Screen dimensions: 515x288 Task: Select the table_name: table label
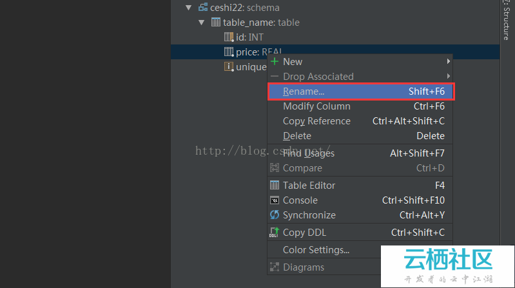coord(261,23)
